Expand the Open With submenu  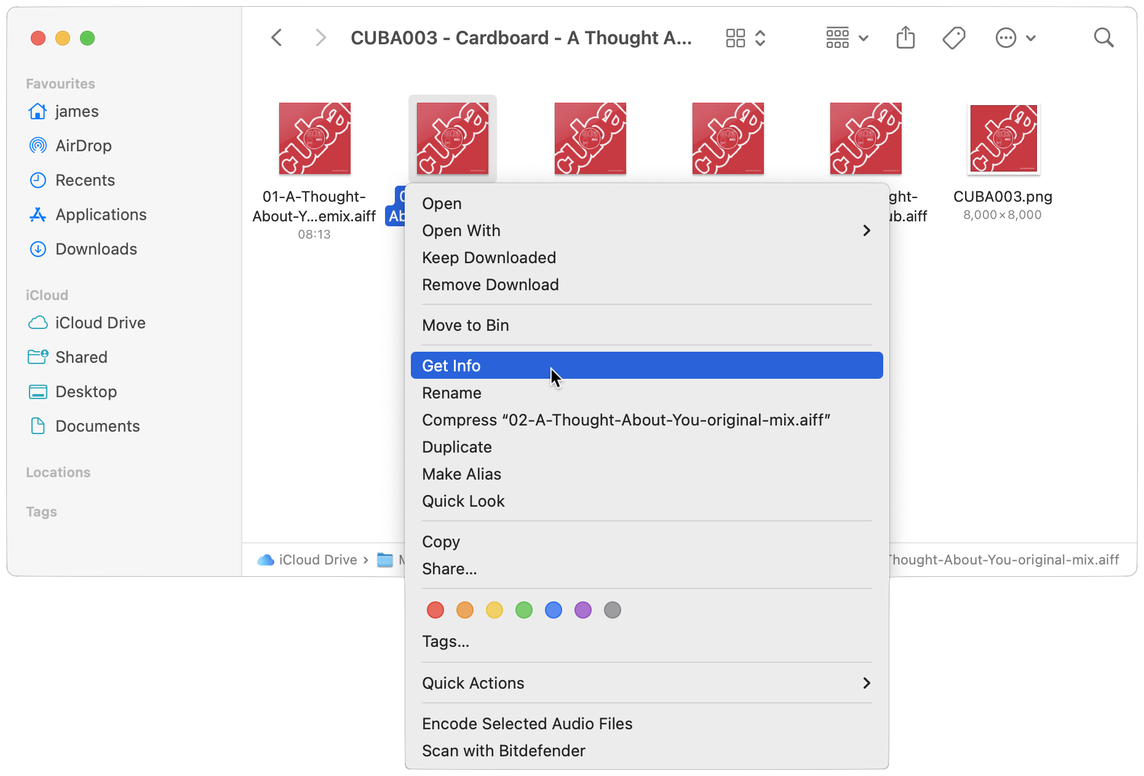[x=646, y=231]
